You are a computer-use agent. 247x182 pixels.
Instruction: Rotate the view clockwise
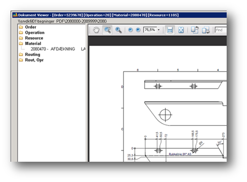206,30
